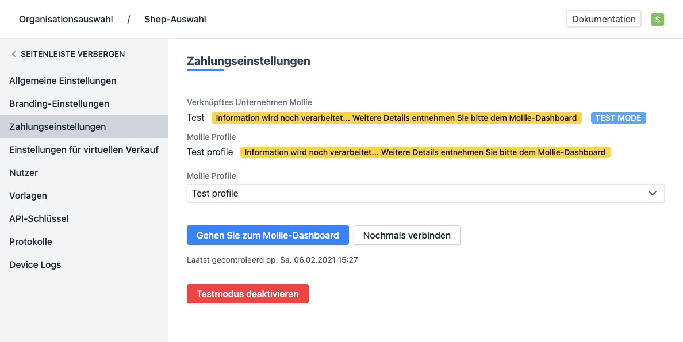
Task: Open Device Logs
Action: tap(35, 264)
